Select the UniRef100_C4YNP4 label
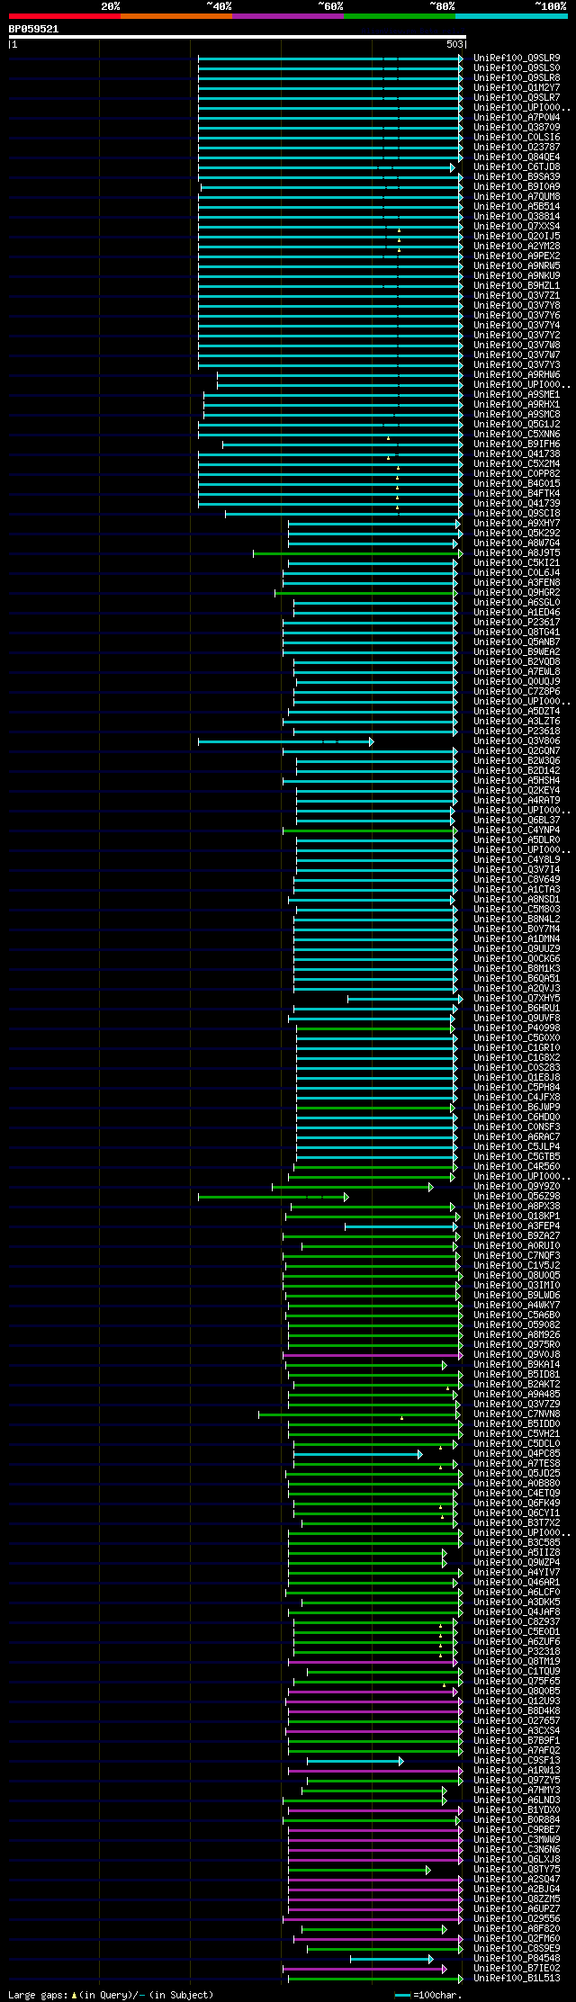 pyautogui.click(x=517, y=830)
